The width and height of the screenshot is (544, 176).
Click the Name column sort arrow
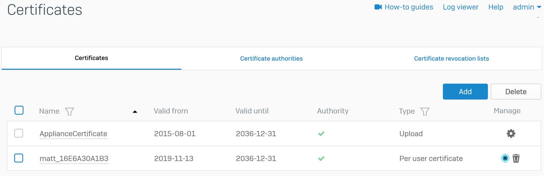tap(135, 112)
